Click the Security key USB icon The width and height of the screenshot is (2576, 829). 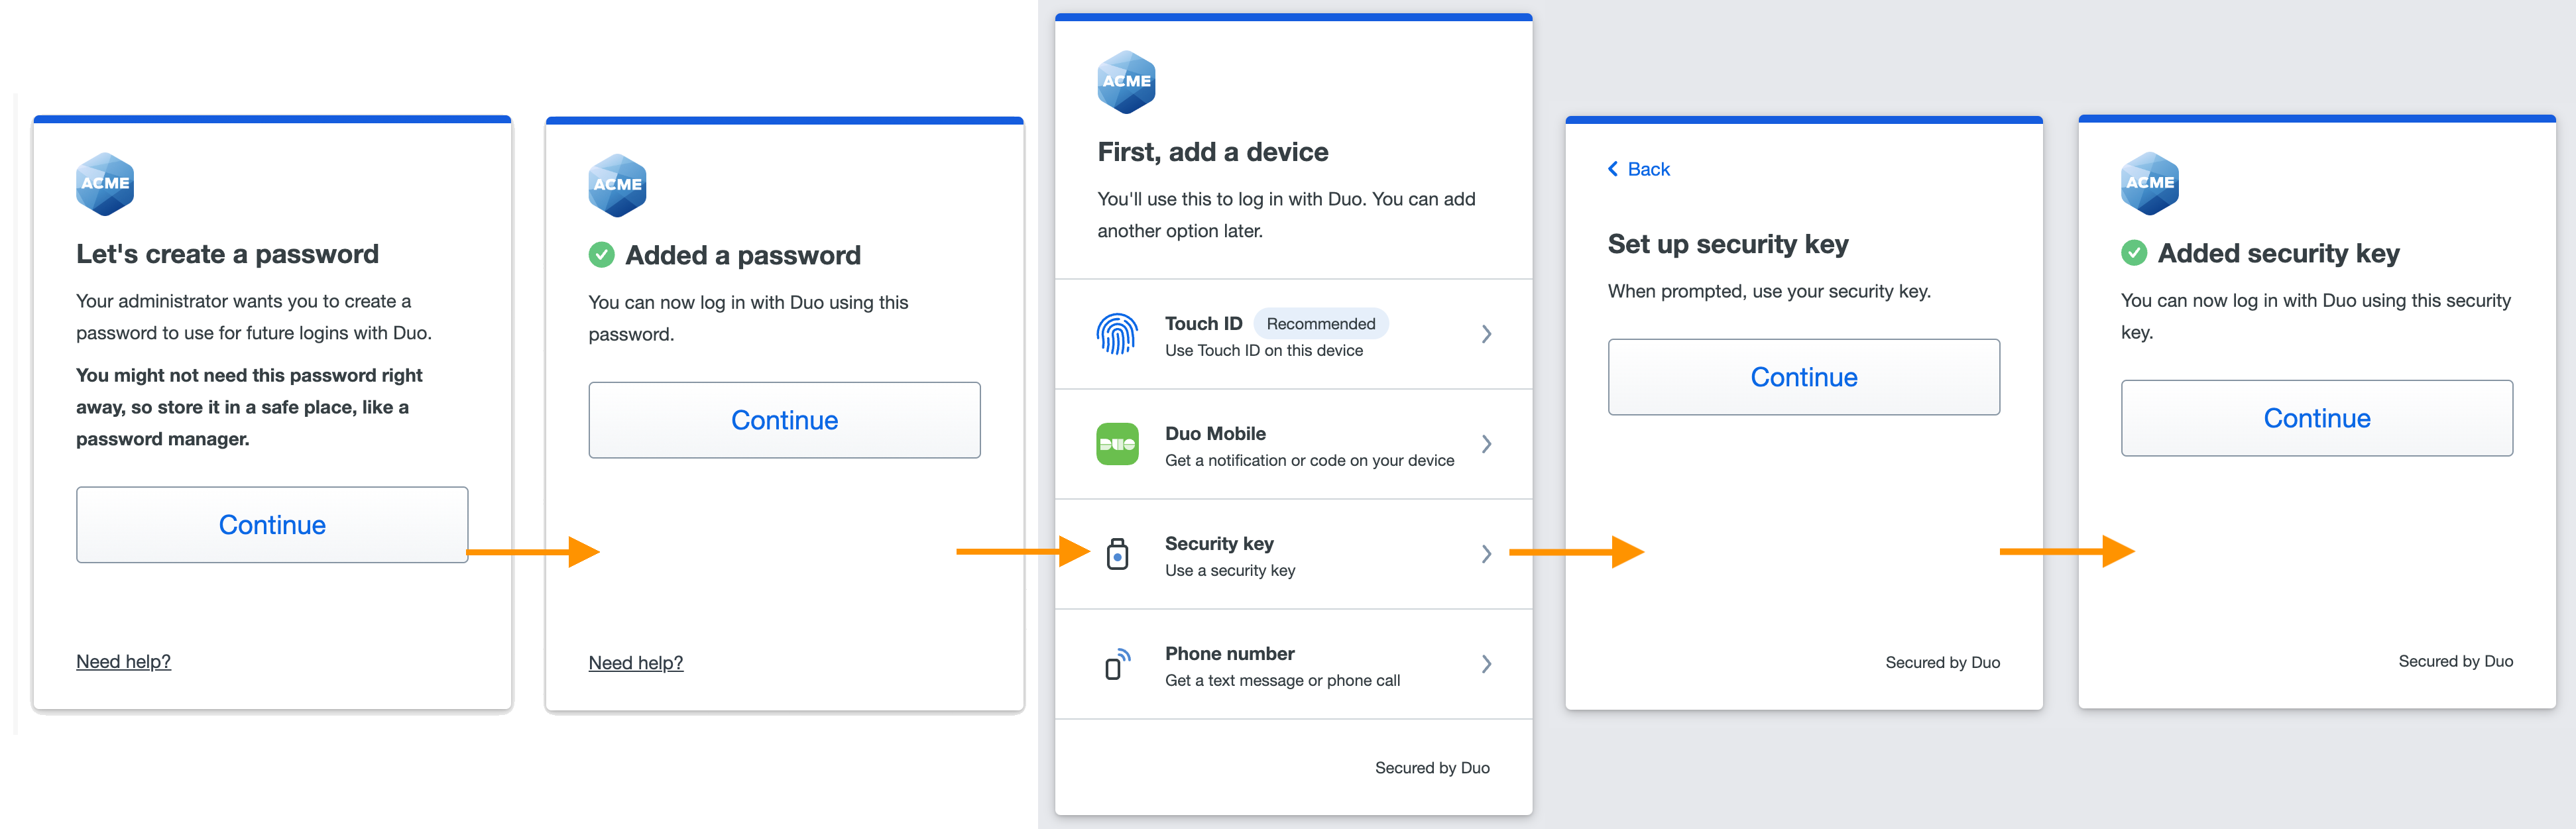1117,554
